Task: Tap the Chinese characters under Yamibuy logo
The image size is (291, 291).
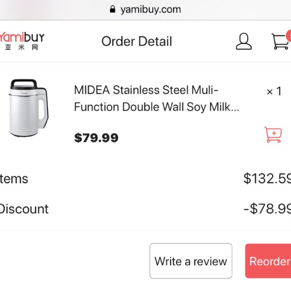Action: (21, 48)
